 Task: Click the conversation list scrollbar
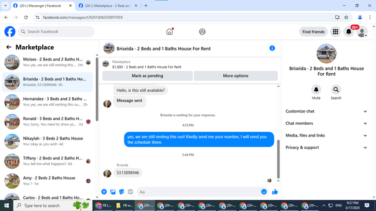(x=97, y=89)
